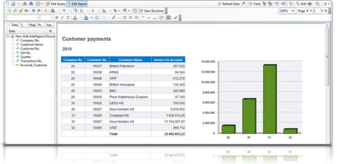Viewport: 337px width, 164px height.
Task: Click the background fill color bucket icon
Action: coord(86,18)
